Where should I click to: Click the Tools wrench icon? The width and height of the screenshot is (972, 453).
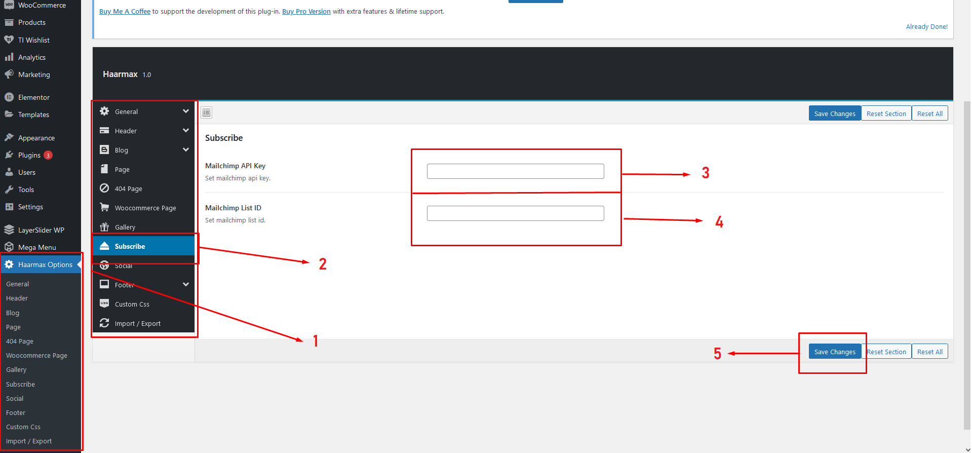[9, 190]
